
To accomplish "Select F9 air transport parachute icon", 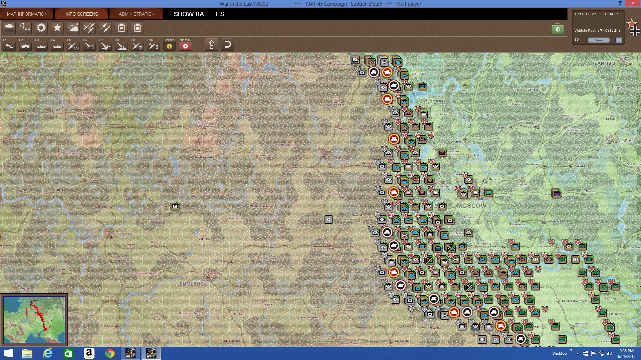I will pos(138,46).
